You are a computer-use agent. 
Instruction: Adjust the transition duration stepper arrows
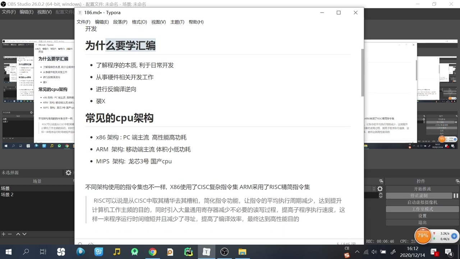(381, 195)
